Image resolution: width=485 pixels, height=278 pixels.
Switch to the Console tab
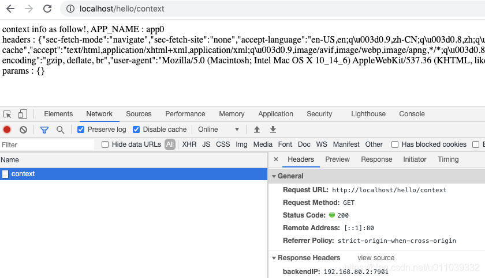click(x=412, y=114)
